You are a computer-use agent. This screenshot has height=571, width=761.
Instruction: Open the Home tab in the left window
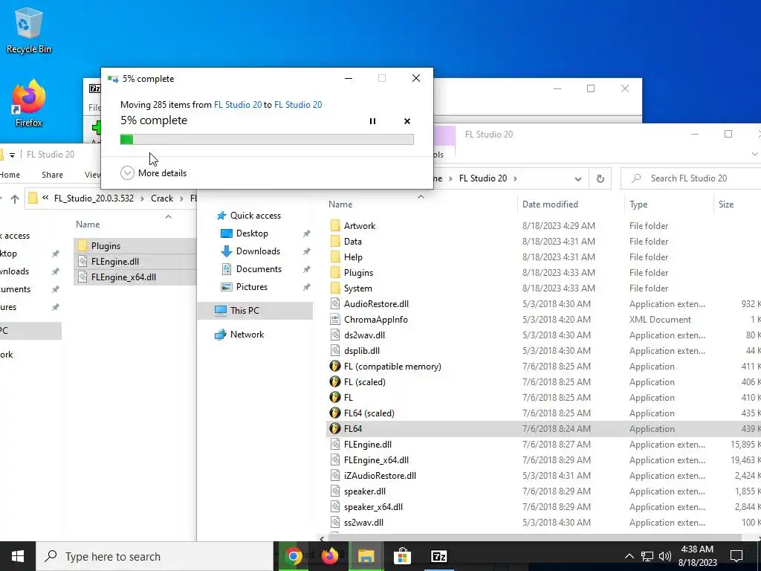click(x=10, y=175)
